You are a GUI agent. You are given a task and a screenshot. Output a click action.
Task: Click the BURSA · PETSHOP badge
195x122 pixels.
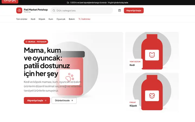36,42
